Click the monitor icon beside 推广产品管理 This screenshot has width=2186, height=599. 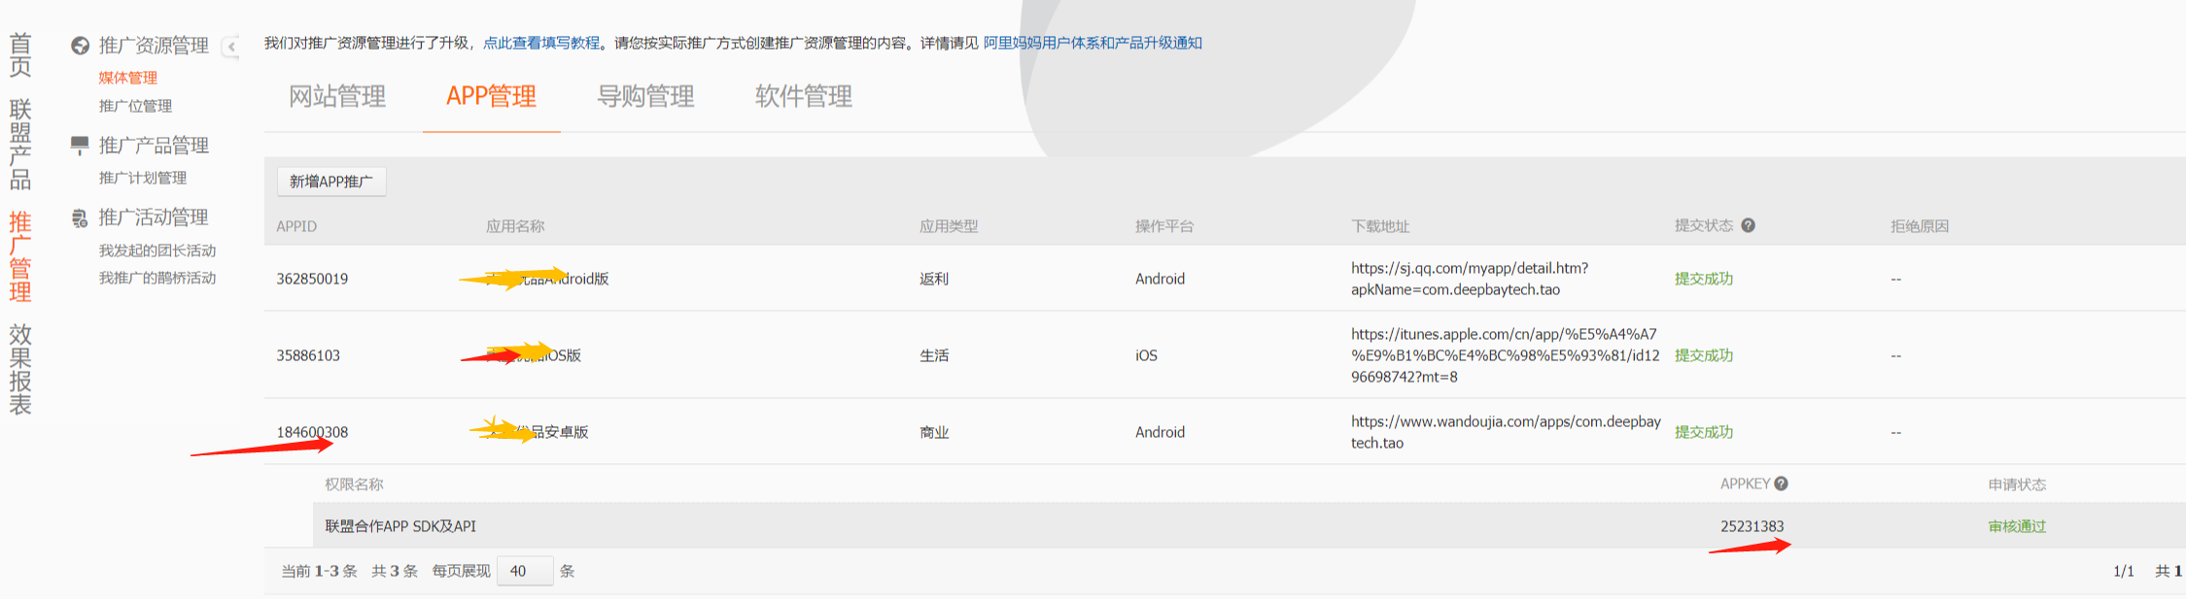click(x=80, y=146)
